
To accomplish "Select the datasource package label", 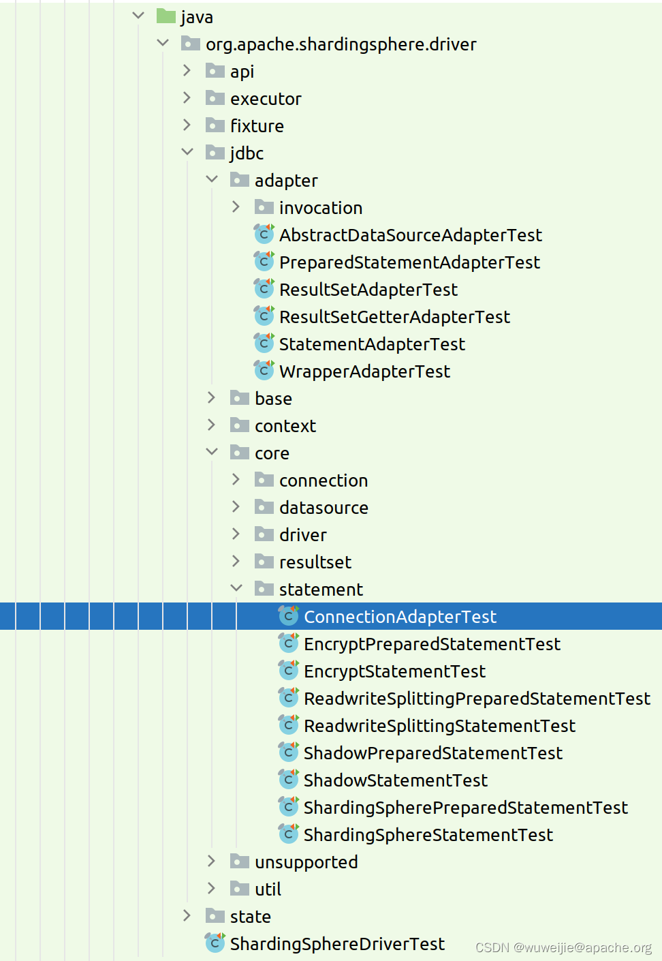I will tap(324, 508).
